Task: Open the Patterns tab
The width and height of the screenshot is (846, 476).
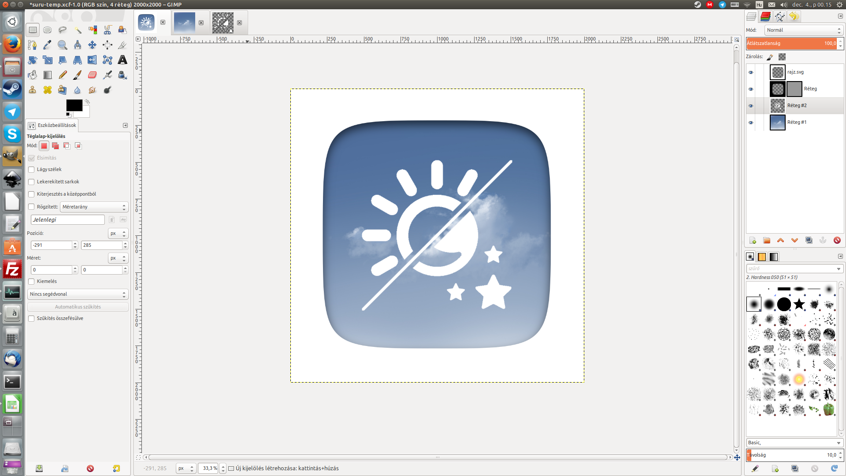Action: tap(762, 257)
